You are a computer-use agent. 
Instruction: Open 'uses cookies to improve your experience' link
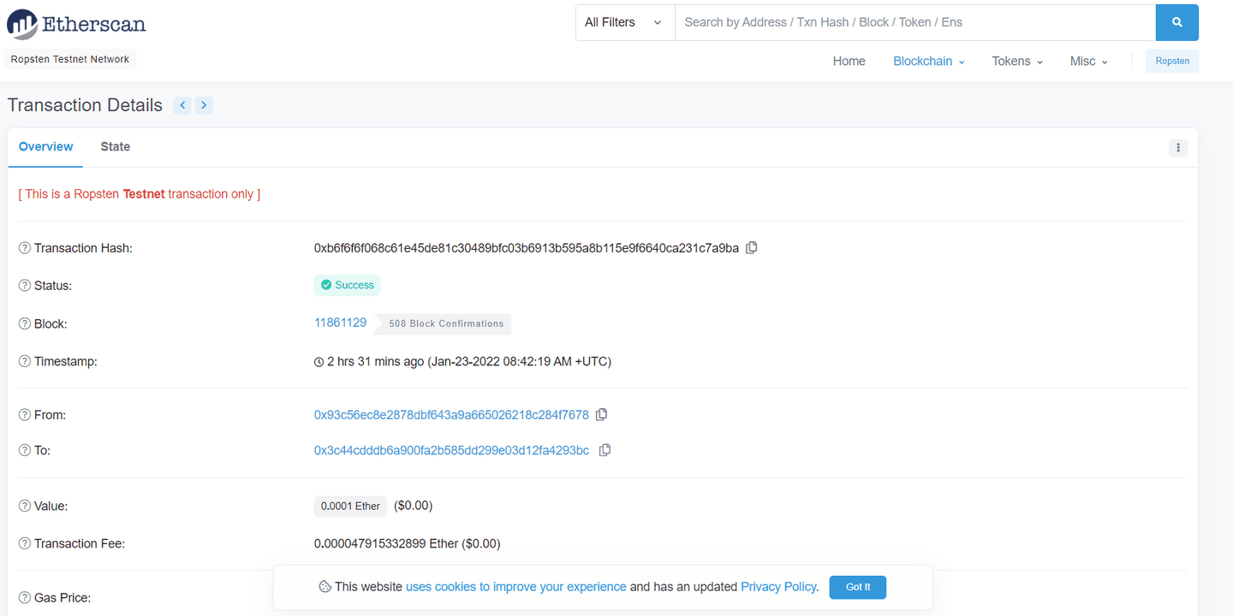pos(516,587)
